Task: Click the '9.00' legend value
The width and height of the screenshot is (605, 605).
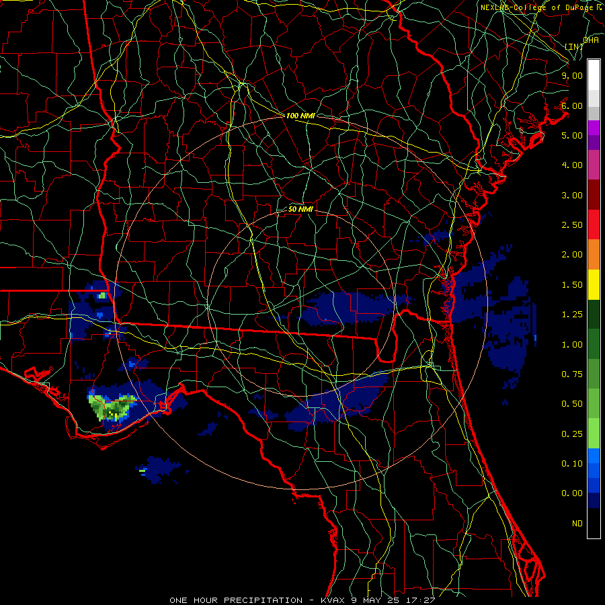Action: [572, 75]
